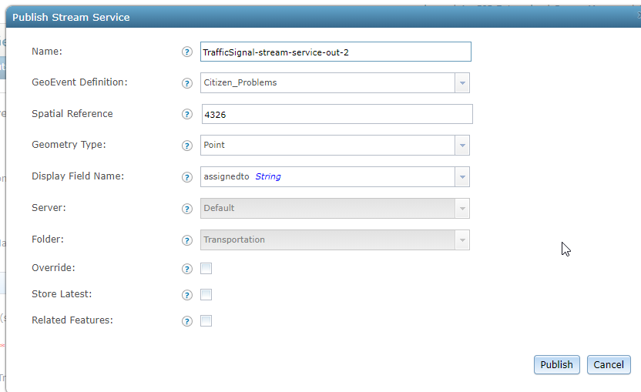Toggle the Related Features checkbox

point(206,321)
